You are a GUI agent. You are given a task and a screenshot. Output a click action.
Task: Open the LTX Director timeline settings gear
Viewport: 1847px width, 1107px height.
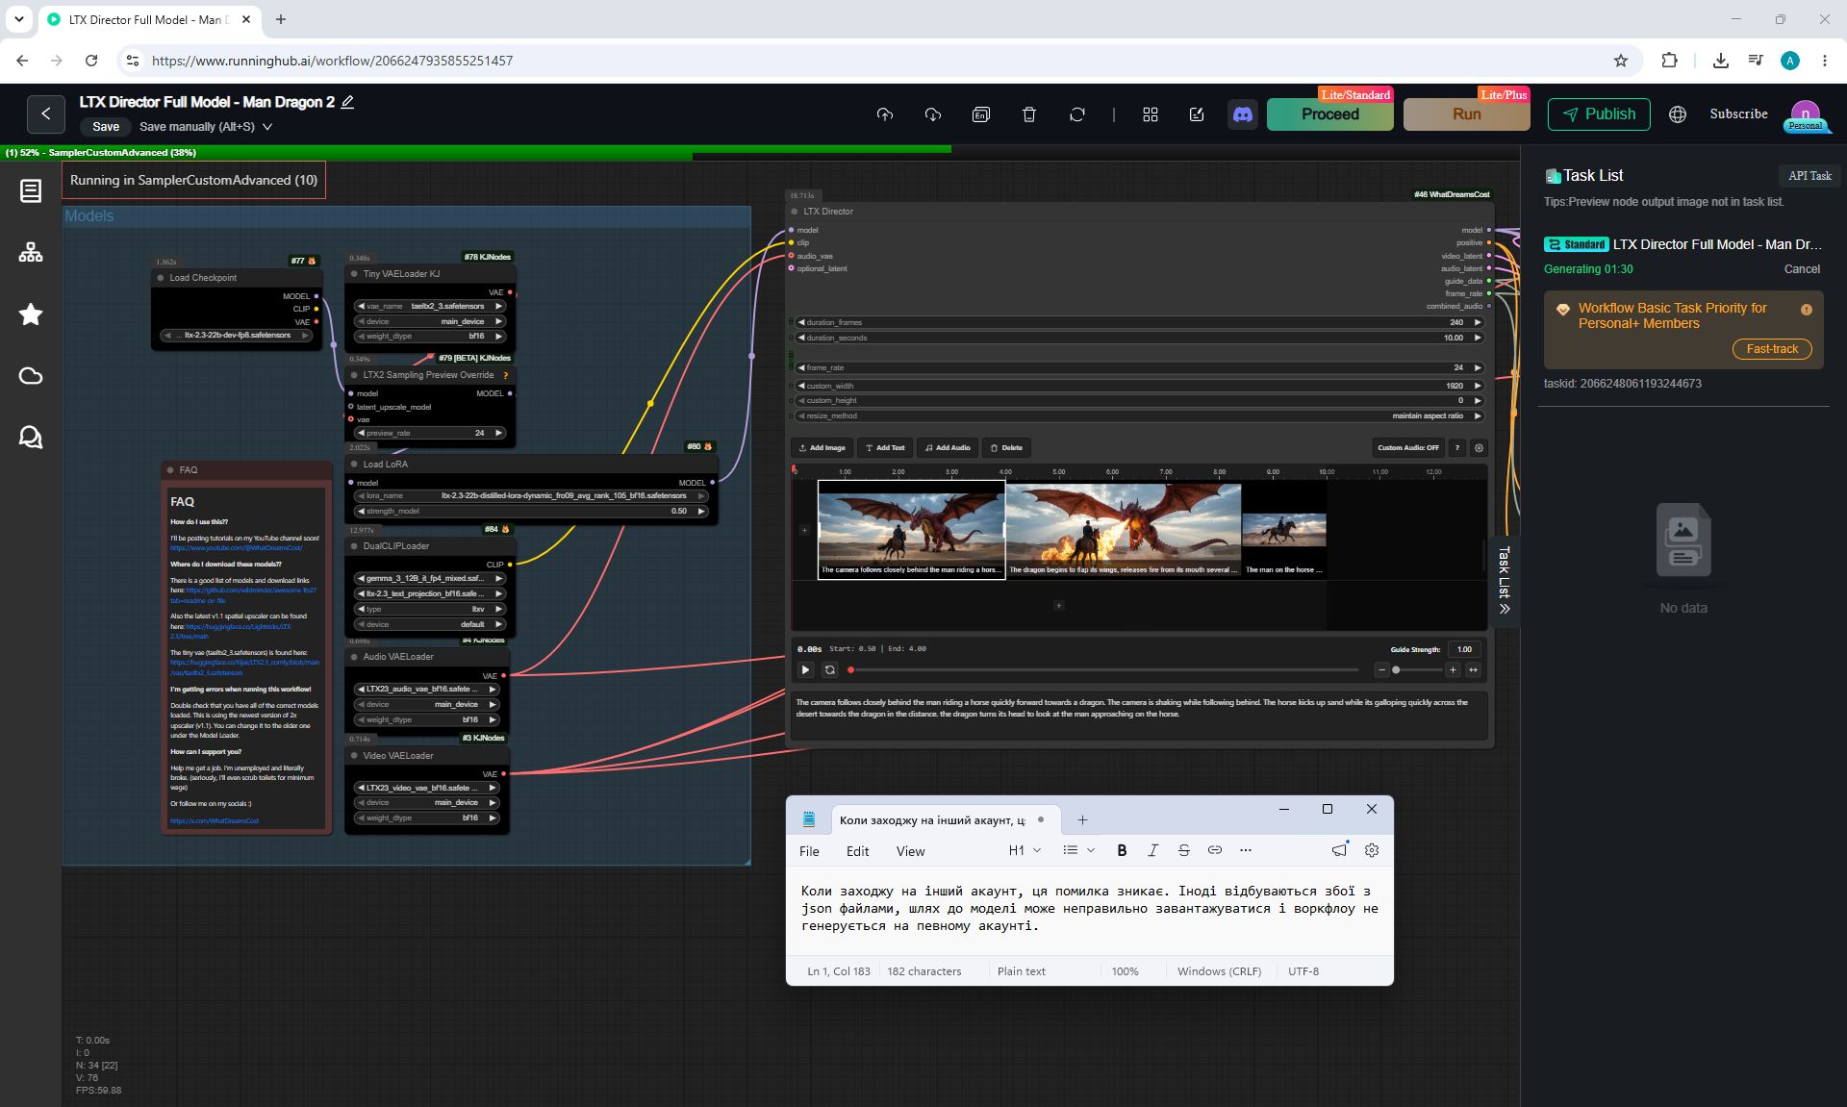click(1480, 448)
